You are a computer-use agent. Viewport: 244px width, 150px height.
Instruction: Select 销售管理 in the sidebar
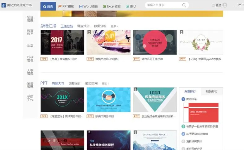[30, 85]
